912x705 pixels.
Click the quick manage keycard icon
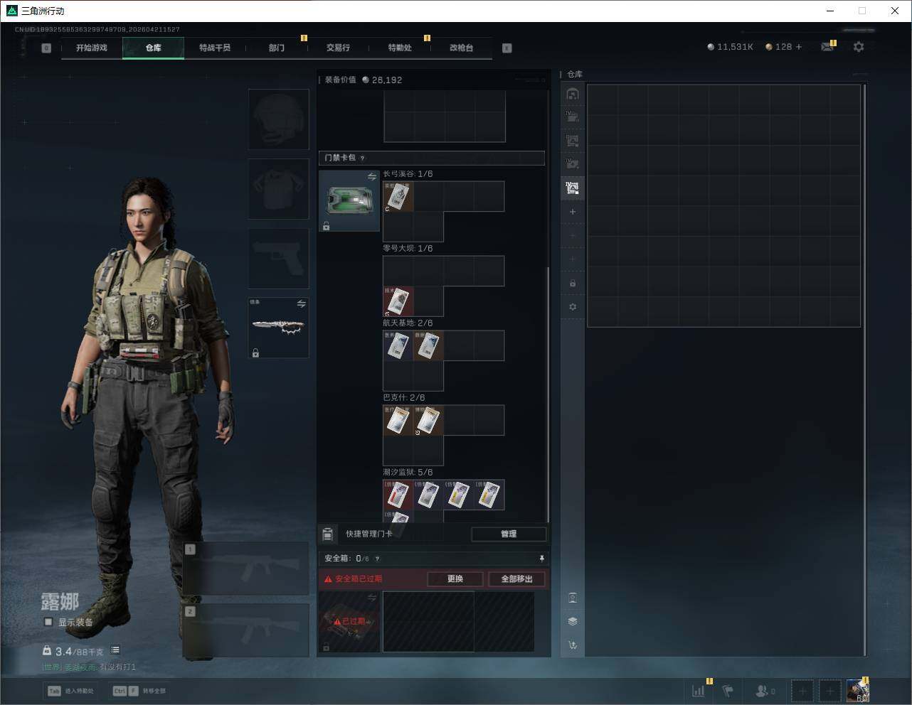(327, 534)
